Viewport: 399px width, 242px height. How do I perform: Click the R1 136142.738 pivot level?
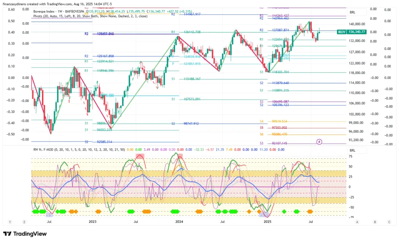[x=186, y=32]
